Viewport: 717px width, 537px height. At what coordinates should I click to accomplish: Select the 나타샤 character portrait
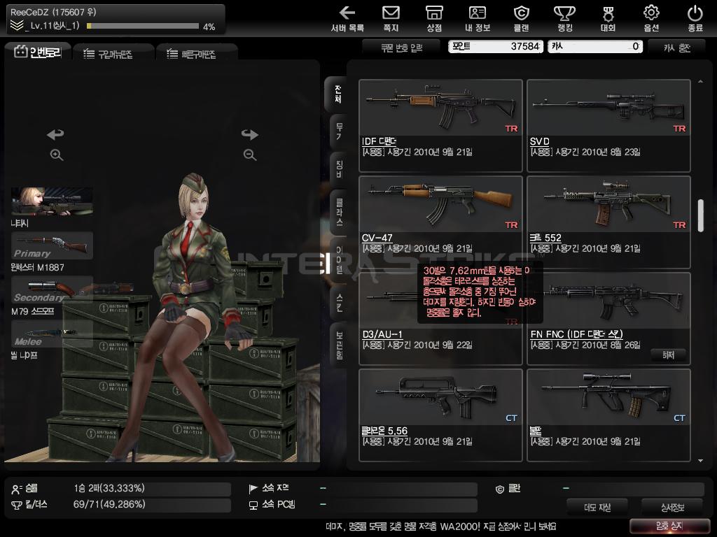click(x=52, y=201)
